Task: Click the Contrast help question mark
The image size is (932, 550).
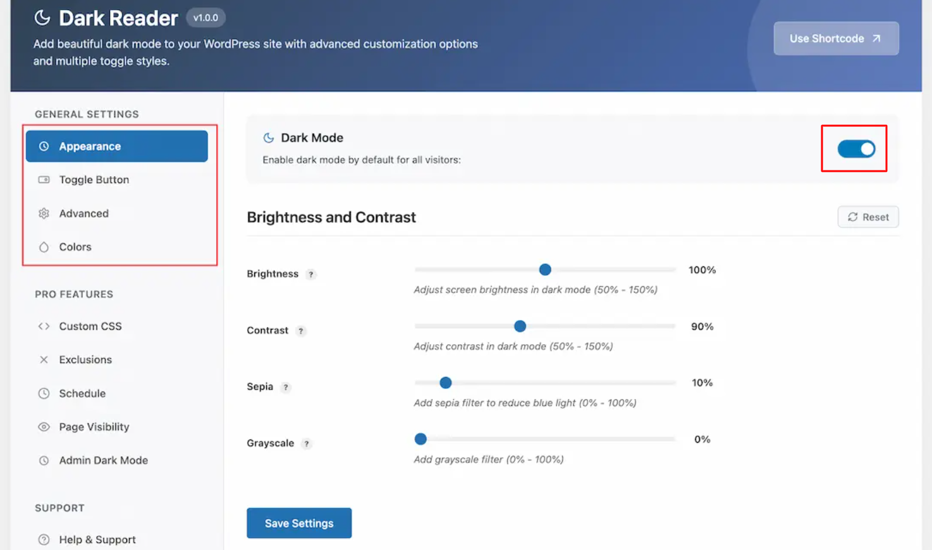Action: pos(300,330)
